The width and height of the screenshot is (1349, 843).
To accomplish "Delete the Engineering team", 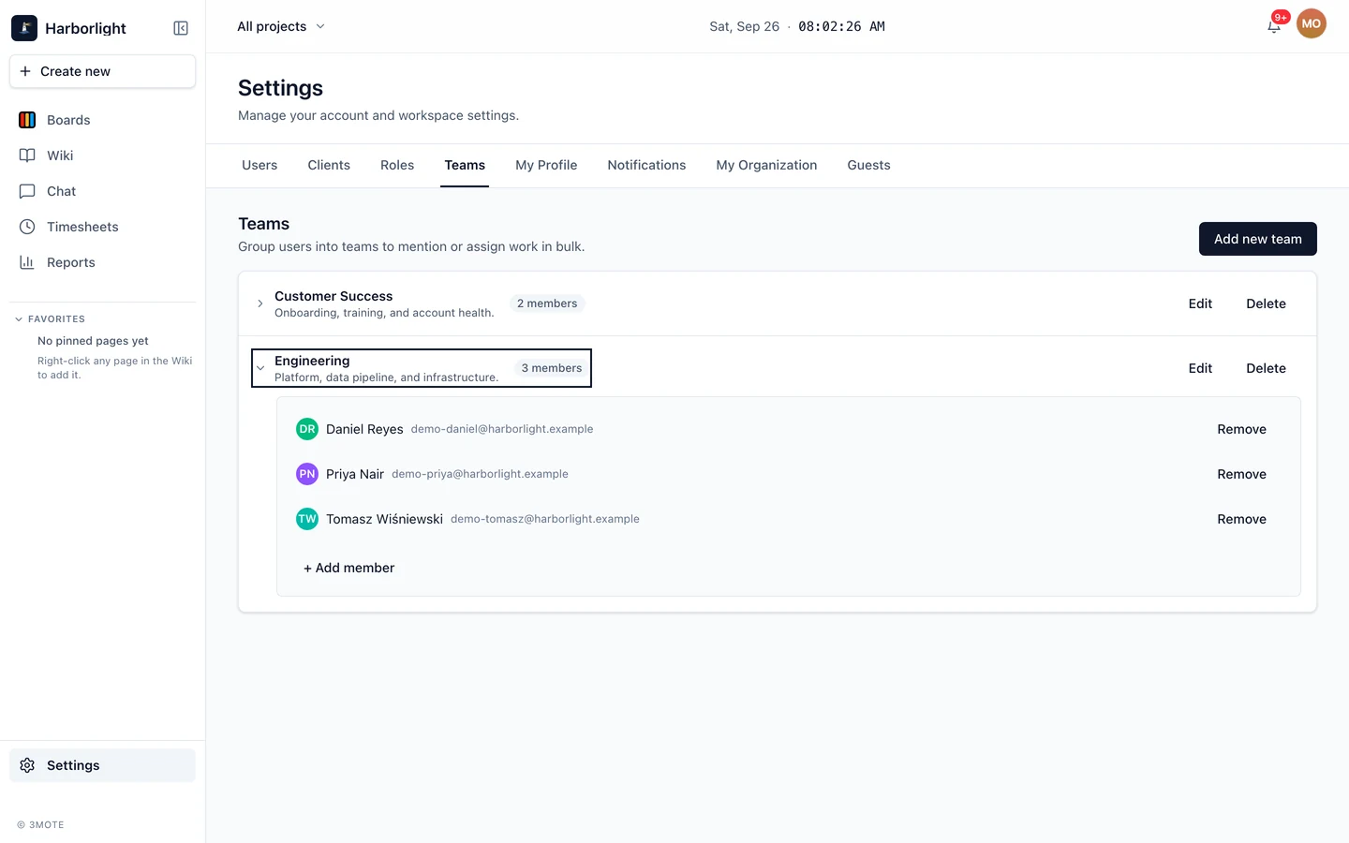I will (x=1266, y=368).
